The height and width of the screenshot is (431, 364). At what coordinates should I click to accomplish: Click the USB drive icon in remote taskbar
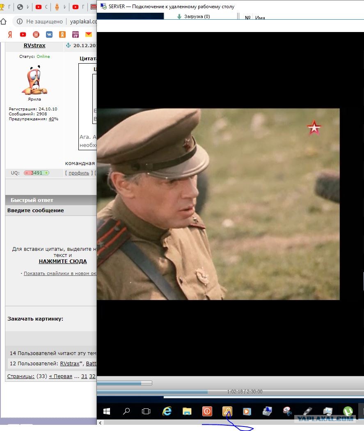coord(307,411)
